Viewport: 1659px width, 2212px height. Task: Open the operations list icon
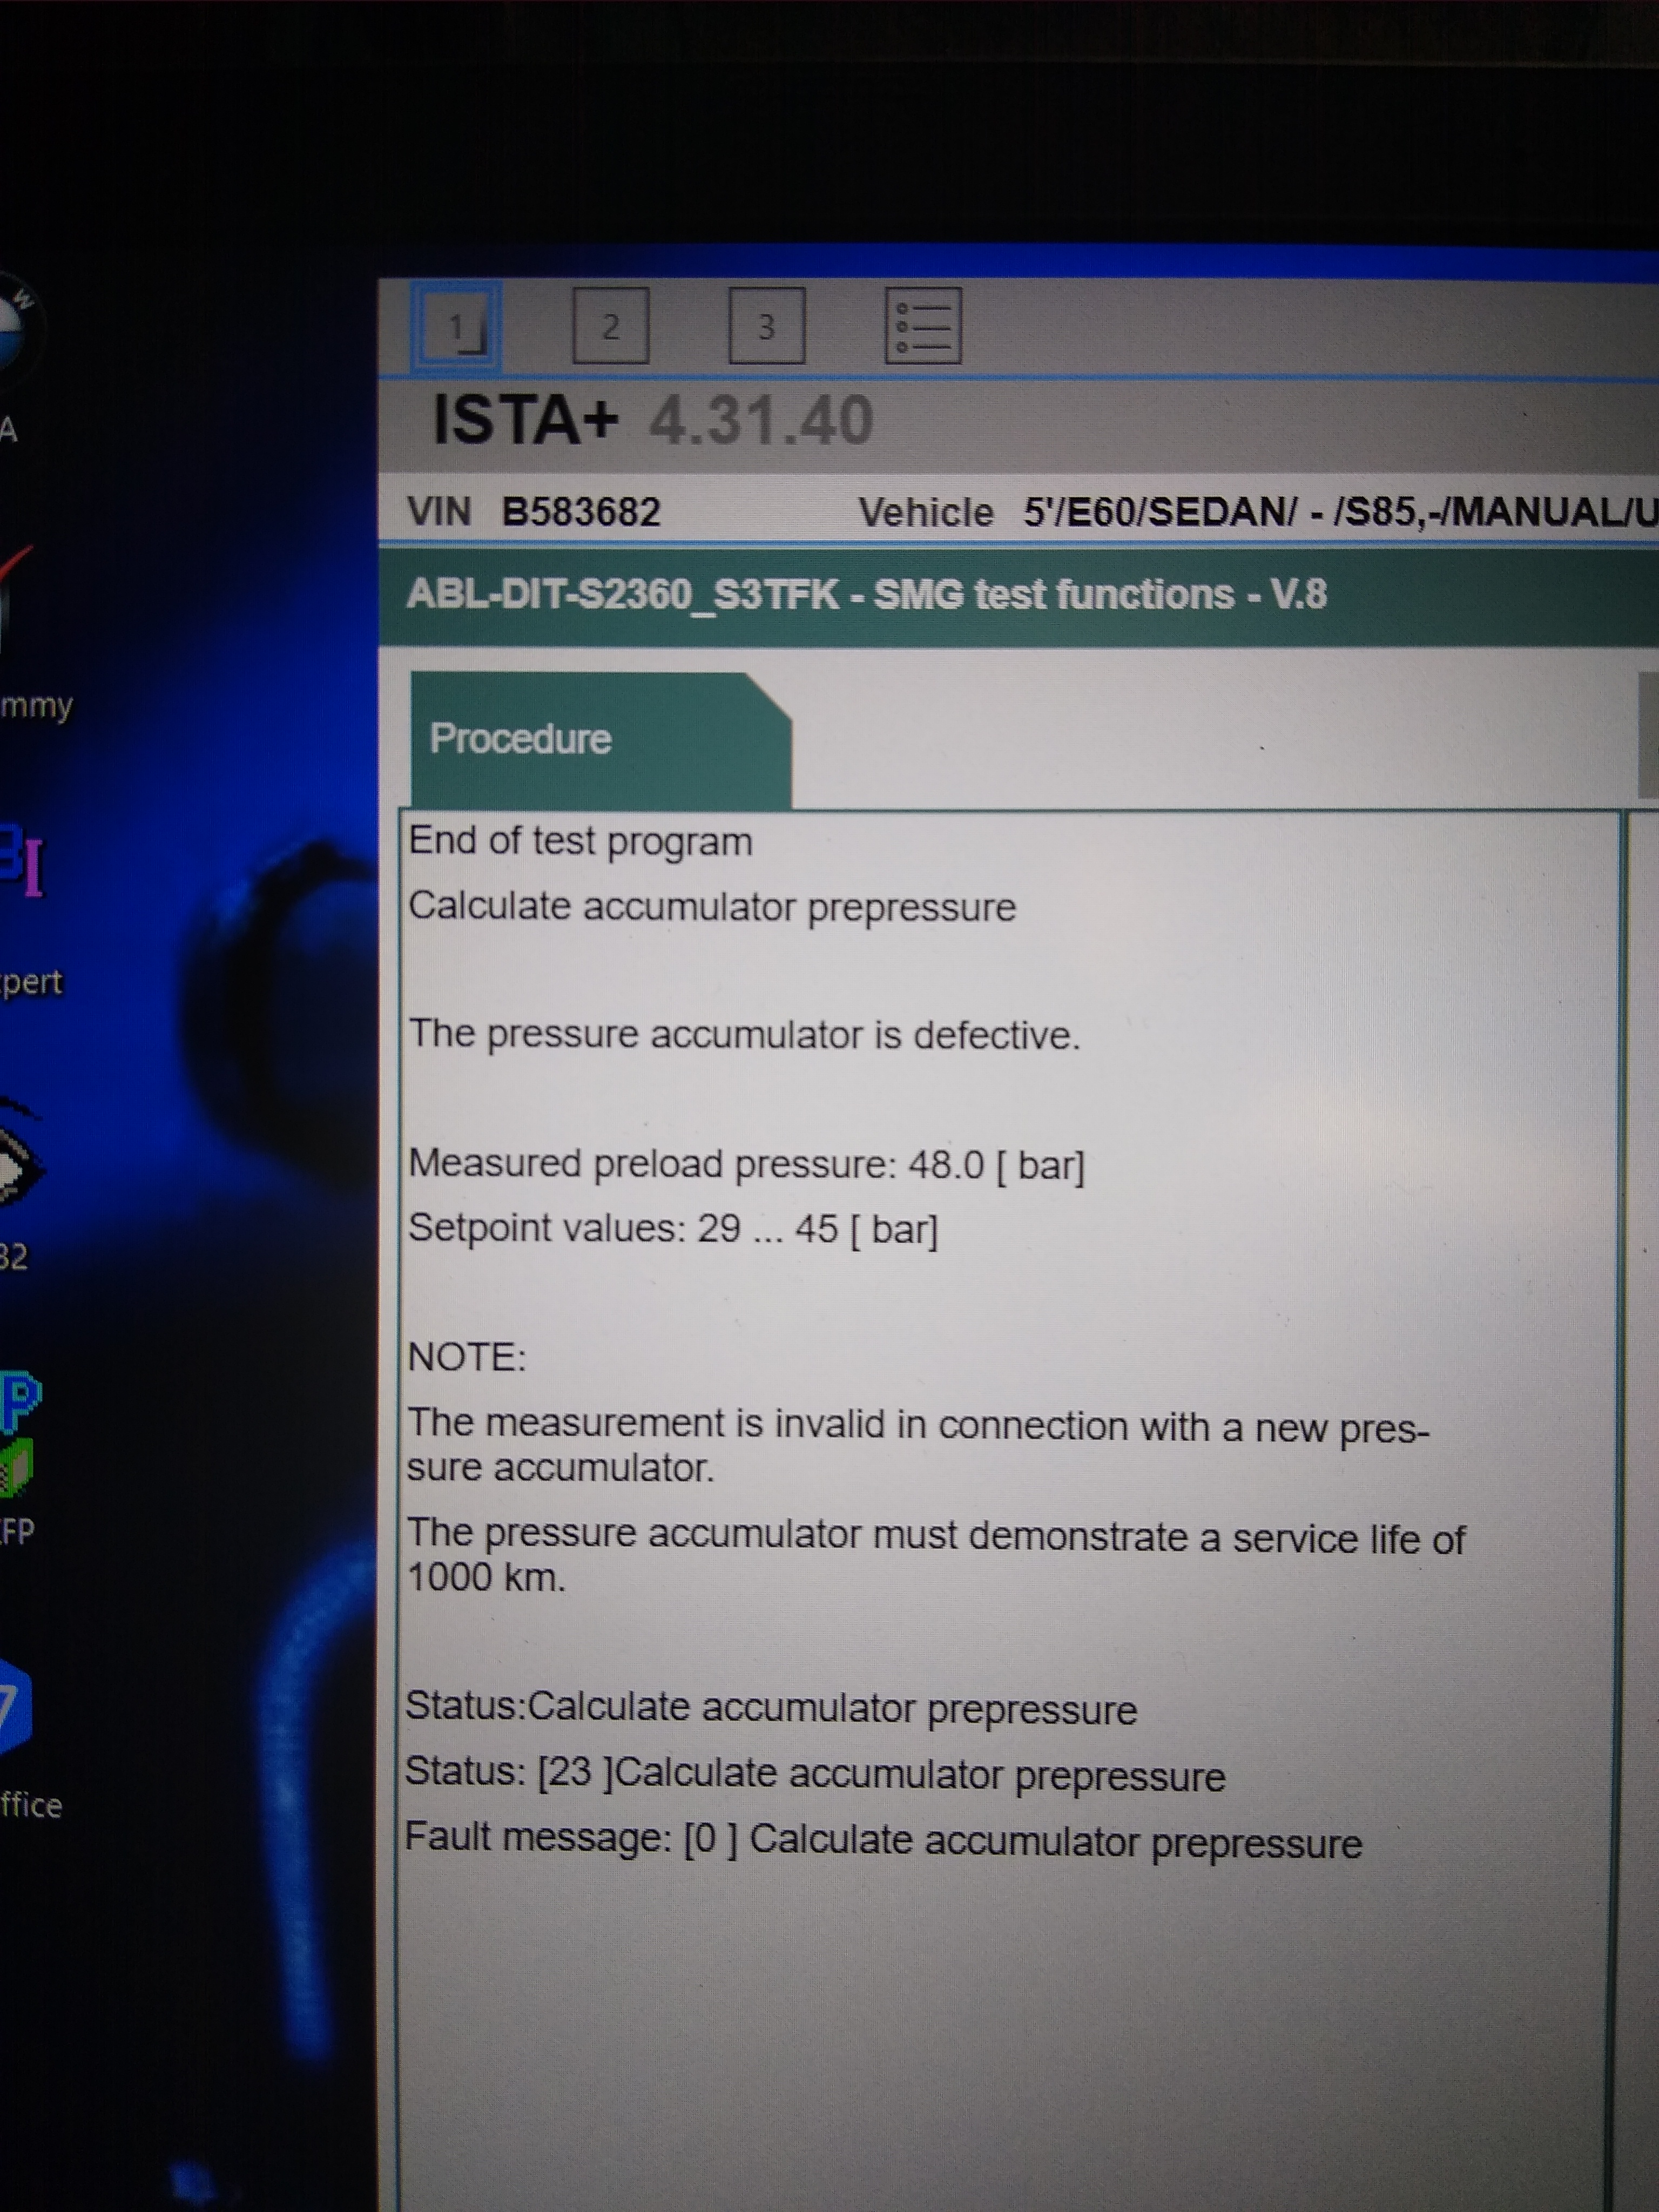(x=922, y=326)
